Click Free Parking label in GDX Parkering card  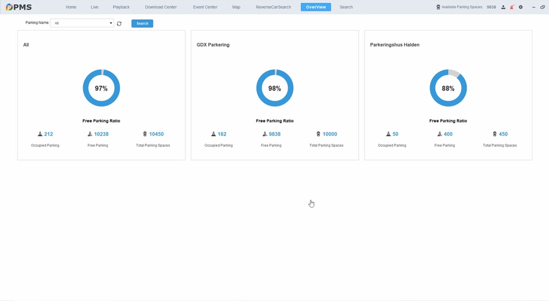[271, 146]
